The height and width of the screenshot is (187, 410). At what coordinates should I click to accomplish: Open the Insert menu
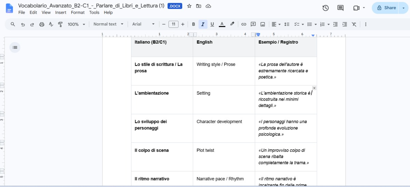click(x=61, y=13)
